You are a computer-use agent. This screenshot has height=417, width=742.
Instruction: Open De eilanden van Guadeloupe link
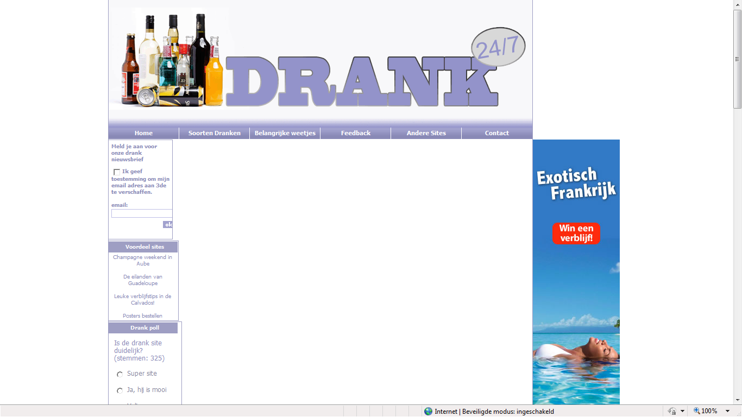tap(142, 280)
